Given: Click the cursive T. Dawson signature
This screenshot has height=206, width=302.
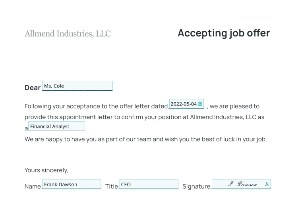Looking at the screenshot, I should pos(242,184).
